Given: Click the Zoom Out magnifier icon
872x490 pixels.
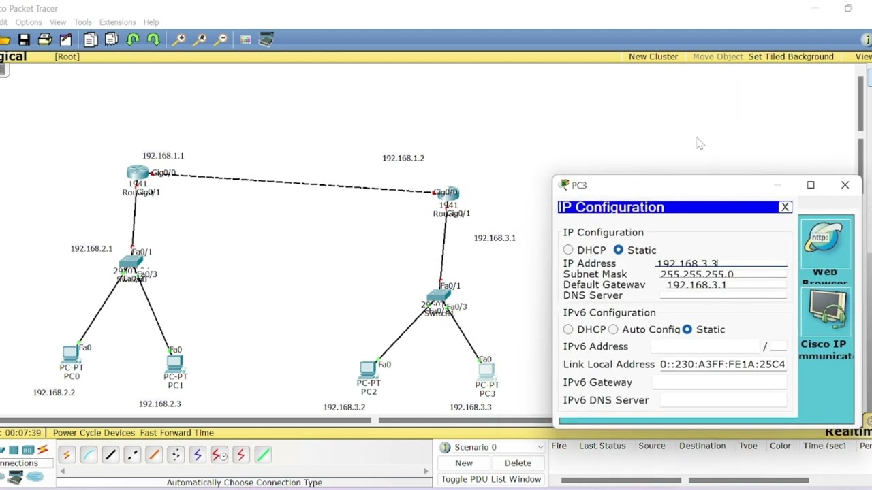Looking at the screenshot, I should coord(221,40).
